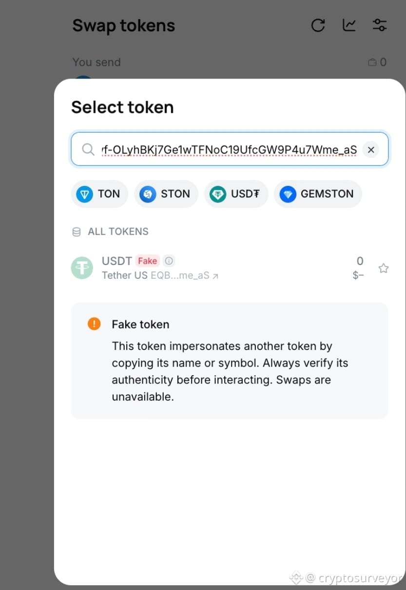Open the price chart icon
This screenshot has height=590, width=406.
click(349, 25)
